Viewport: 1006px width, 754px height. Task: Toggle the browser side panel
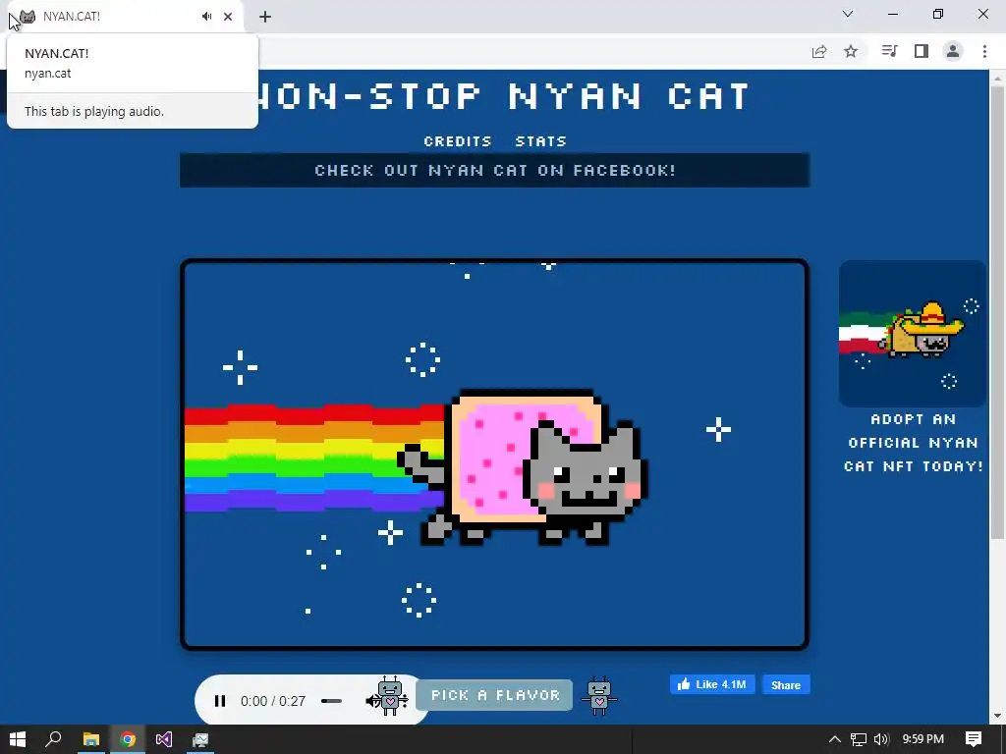[x=922, y=51]
